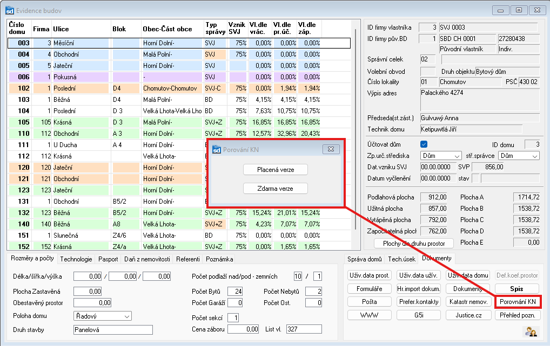Click Uživ.data uživ. button
Viewport: 550px width, 346px height.
(419, 275)
